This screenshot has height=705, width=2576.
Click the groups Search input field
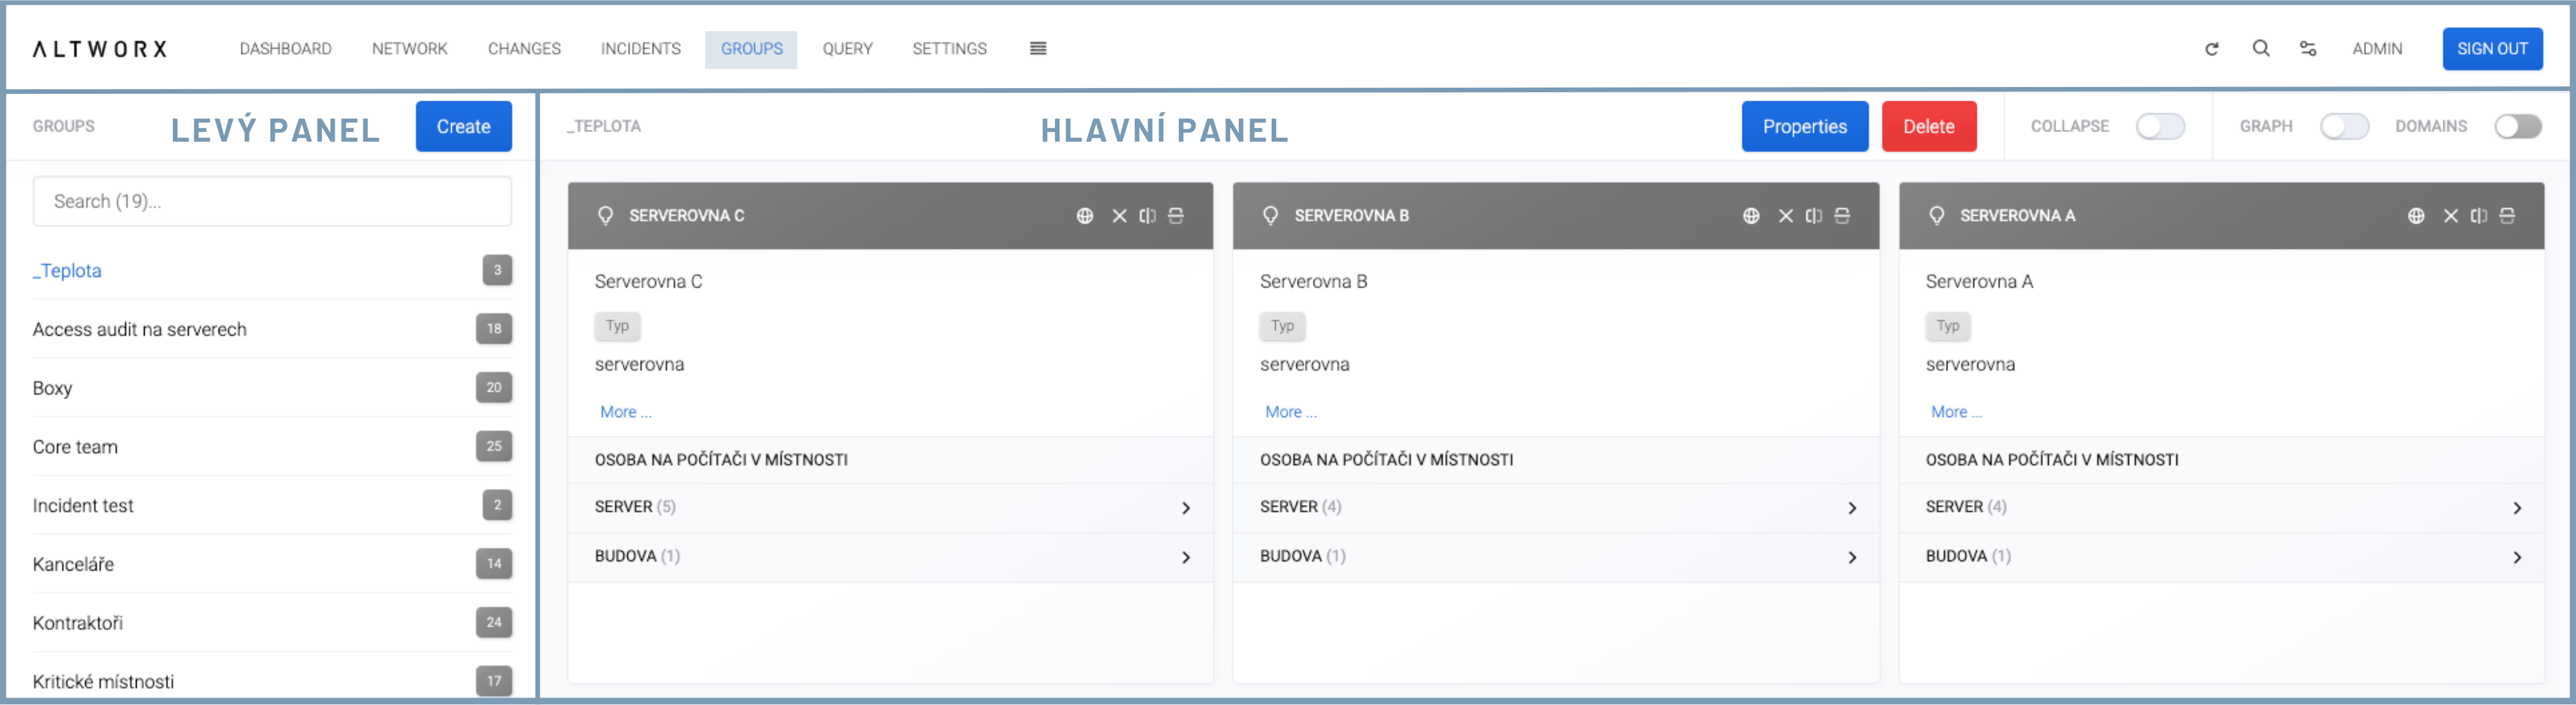(272, 202)
